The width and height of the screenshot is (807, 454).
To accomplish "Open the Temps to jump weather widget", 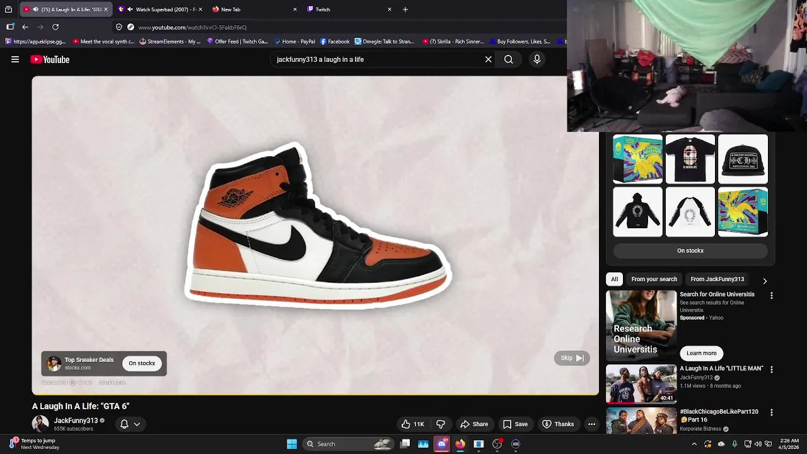I will 35,444.
